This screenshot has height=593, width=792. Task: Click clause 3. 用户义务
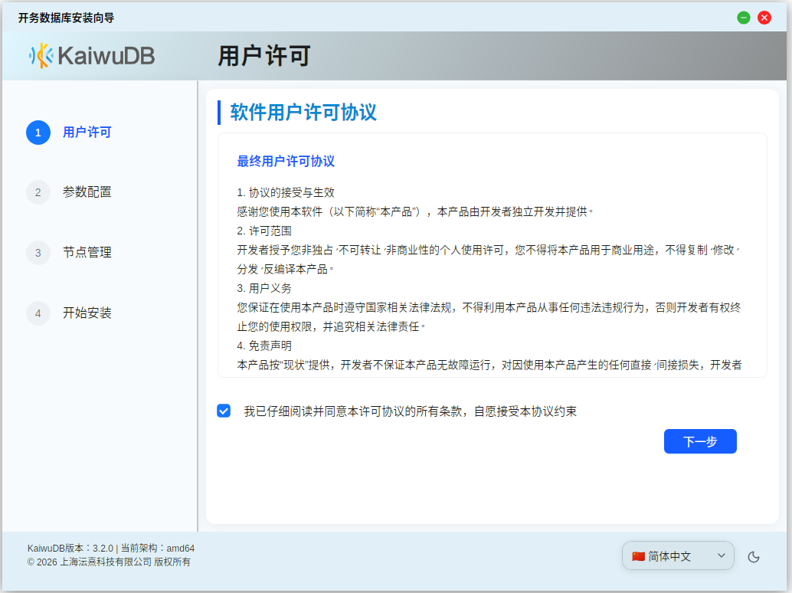pyautogui.click(x=264, y=288)
